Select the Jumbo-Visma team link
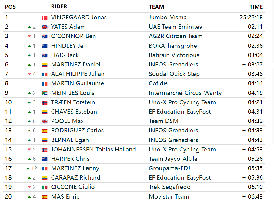 168,17
